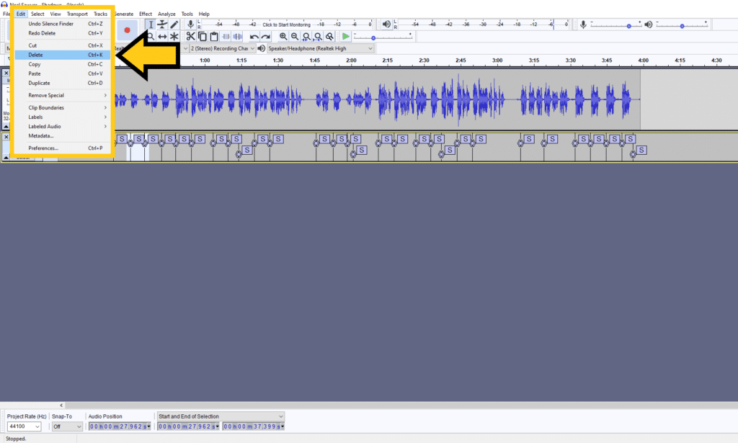
Task: Select the Selection tool
Action: [x=151, y=23]
